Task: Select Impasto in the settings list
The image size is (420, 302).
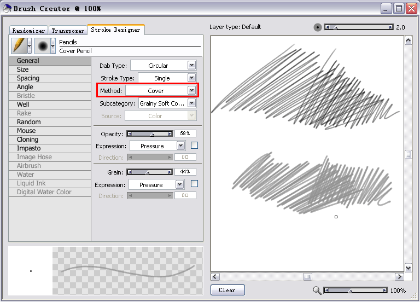Action: 28,148
